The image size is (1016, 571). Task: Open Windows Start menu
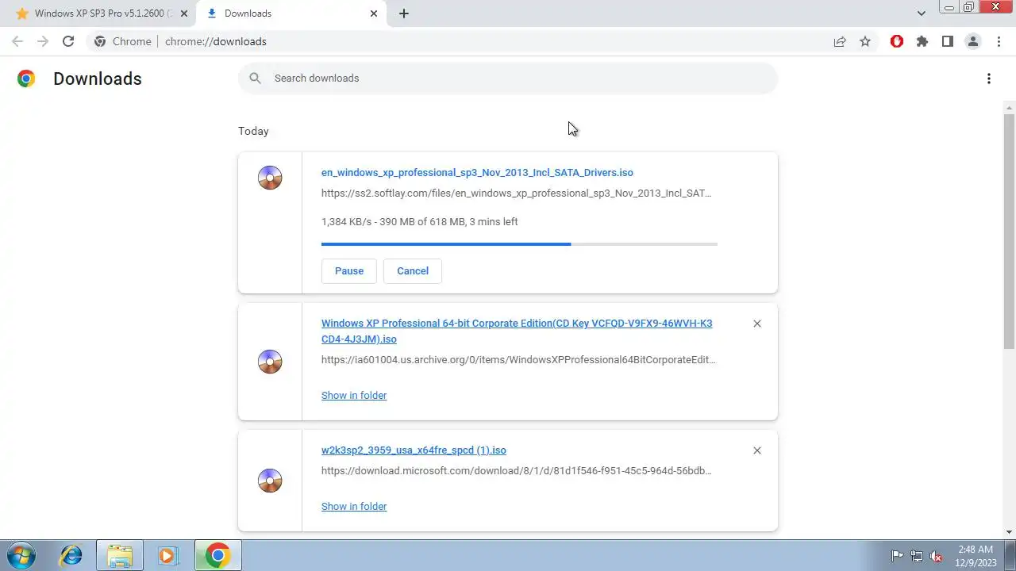tap(21, 555)
